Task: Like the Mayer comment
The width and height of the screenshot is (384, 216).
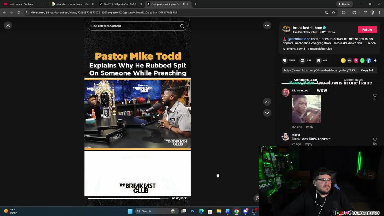Action: coord(375,139)
